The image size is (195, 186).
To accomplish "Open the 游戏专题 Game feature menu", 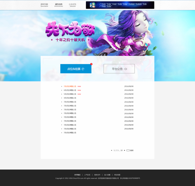I will [x=44, y=5].
